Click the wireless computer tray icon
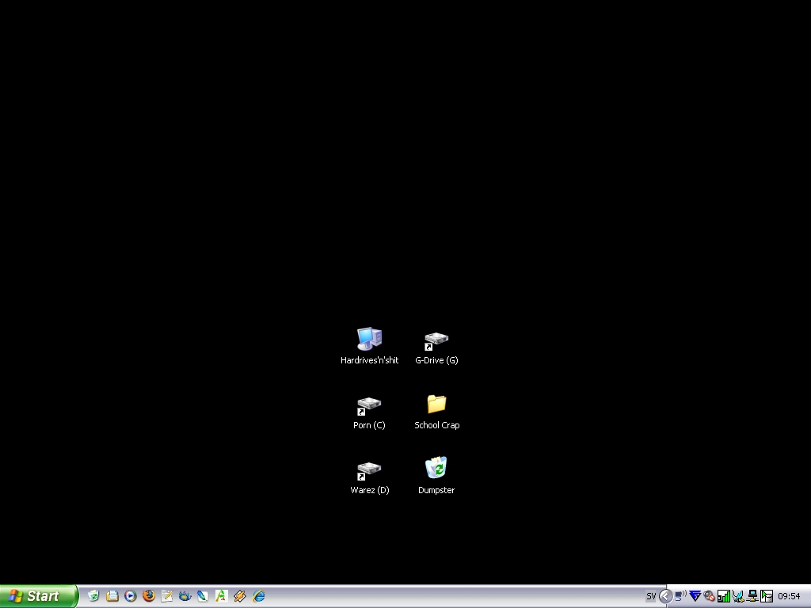 pos(680,596)
